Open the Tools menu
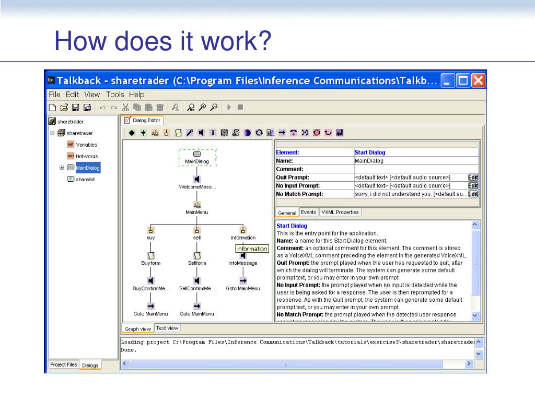Screen dimensions: 535x401 point(115,95)
